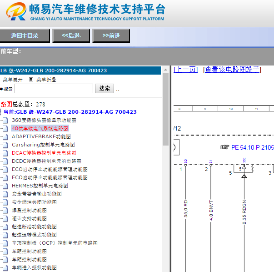
Task: Open 安全带警告输出功能图
Action: click(37, 194)
